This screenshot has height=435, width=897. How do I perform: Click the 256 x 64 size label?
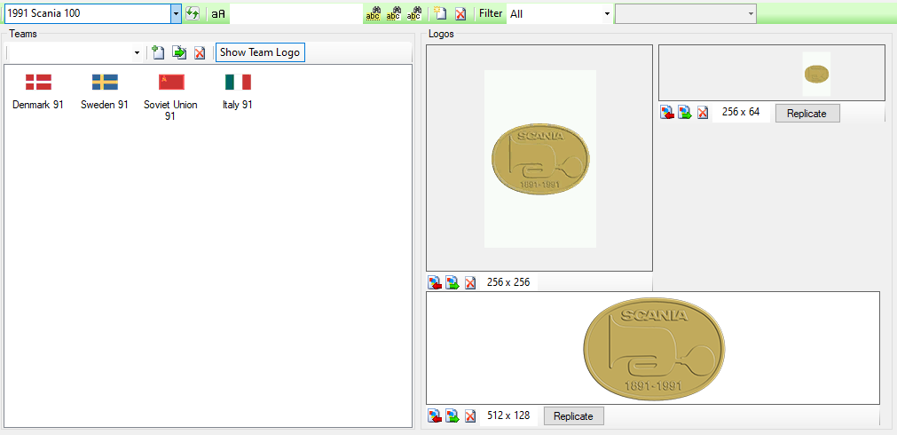[x=741, y=112]
